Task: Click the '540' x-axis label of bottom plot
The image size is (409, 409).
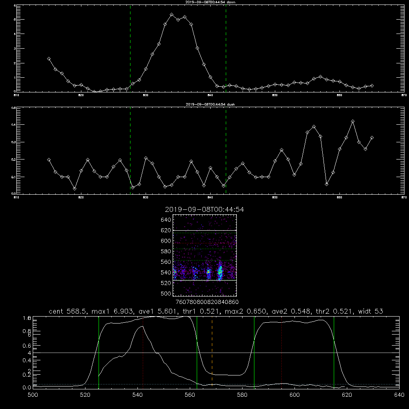Action: pyautogui.click(x=137, y=395)
